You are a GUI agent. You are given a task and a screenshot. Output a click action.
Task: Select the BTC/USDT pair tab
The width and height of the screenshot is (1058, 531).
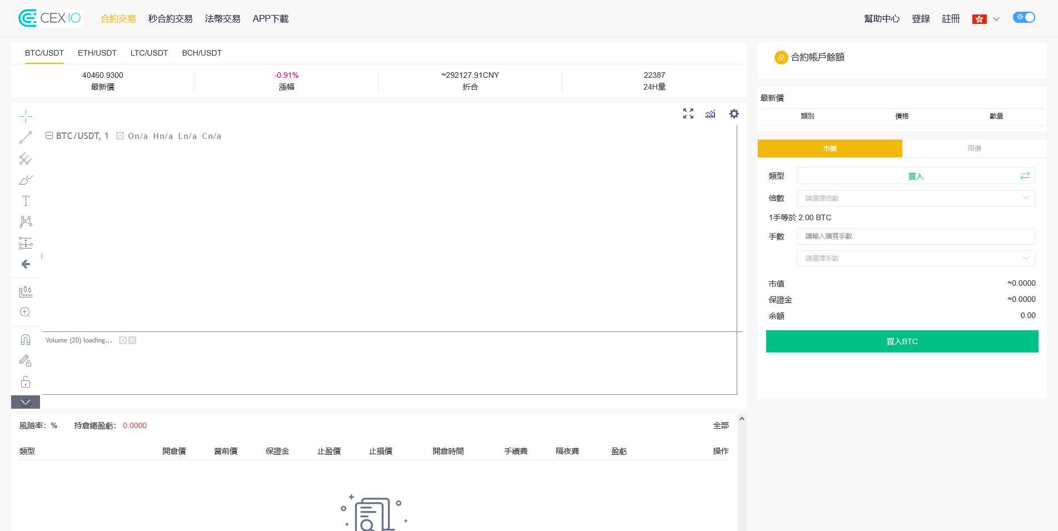[x=44, y=53]
